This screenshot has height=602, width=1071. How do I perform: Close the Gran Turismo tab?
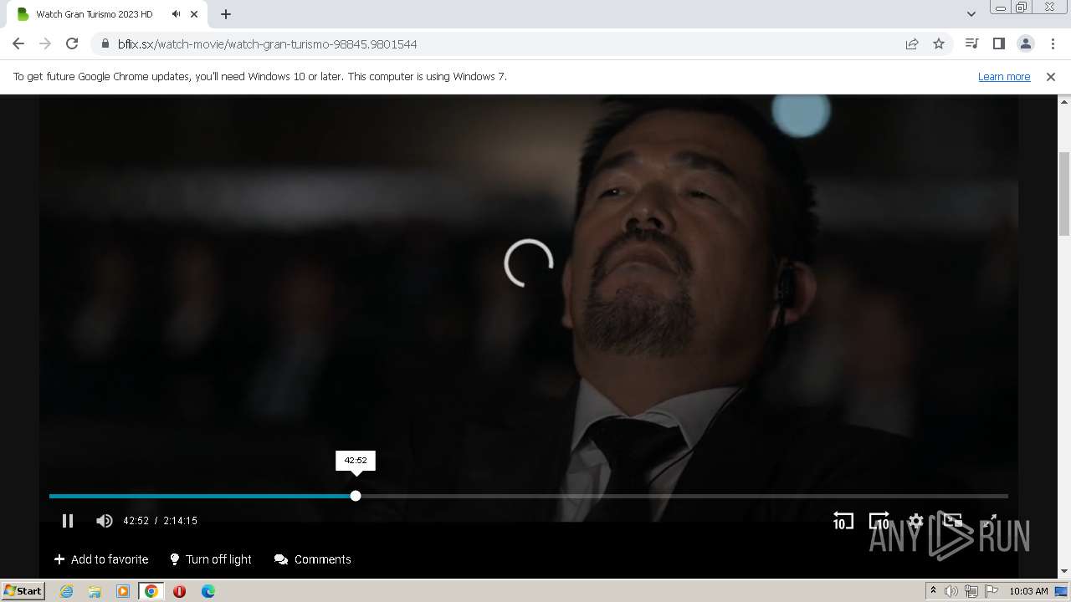(194, 14)
